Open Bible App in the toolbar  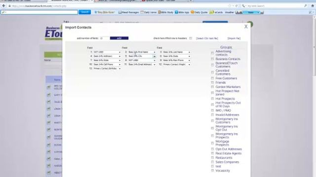coord(182,12)
